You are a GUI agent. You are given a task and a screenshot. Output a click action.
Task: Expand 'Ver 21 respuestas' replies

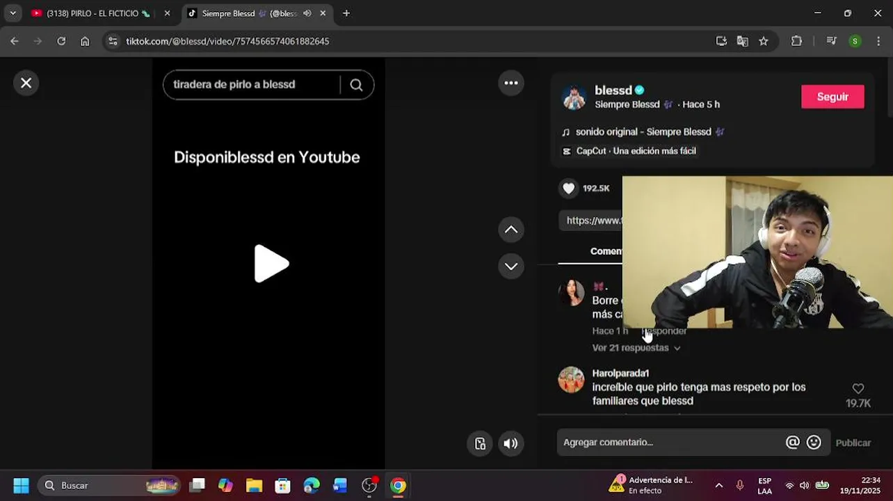pyautogui.click(x=636, y=348)
